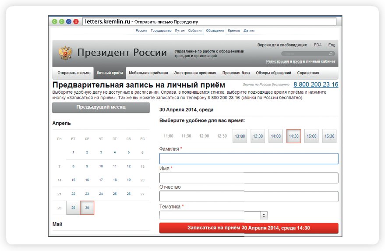Screen dimensions: 385x251
Task: Open the Мобильная приёмная menu item
Action: (148, 73)
